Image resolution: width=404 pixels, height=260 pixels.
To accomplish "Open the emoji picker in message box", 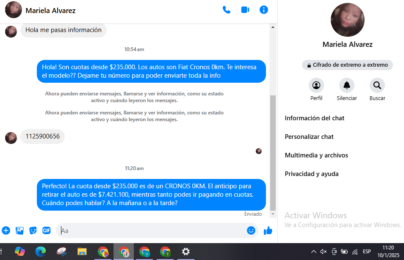I will pos(251,230).
